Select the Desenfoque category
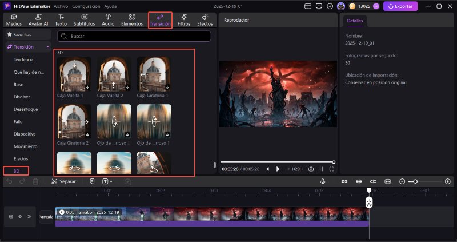 [26, 109]
